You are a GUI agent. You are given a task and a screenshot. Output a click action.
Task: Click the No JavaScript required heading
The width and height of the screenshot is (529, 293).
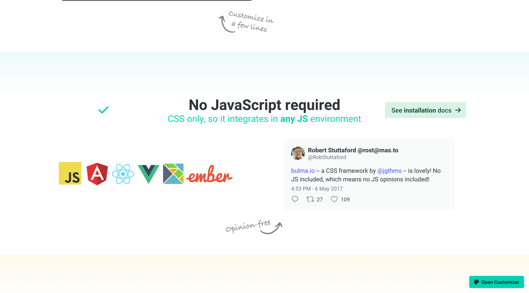click(x=264, y=105)
